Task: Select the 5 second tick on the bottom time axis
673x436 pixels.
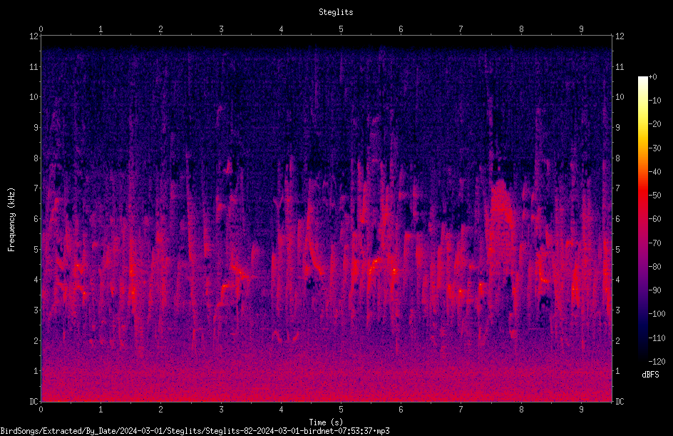Action: click(341, 410)
